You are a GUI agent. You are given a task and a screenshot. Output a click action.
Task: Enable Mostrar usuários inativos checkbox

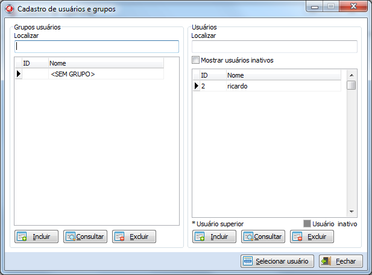(195, 60)
